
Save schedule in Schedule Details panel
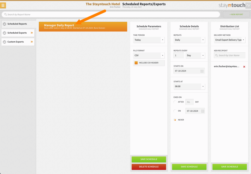pos(189,167)
